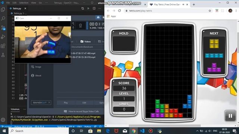The width and height of the screenshot is (239, 134).
Task: Click the red Chrome extension icon
Action: coord(217,11)
